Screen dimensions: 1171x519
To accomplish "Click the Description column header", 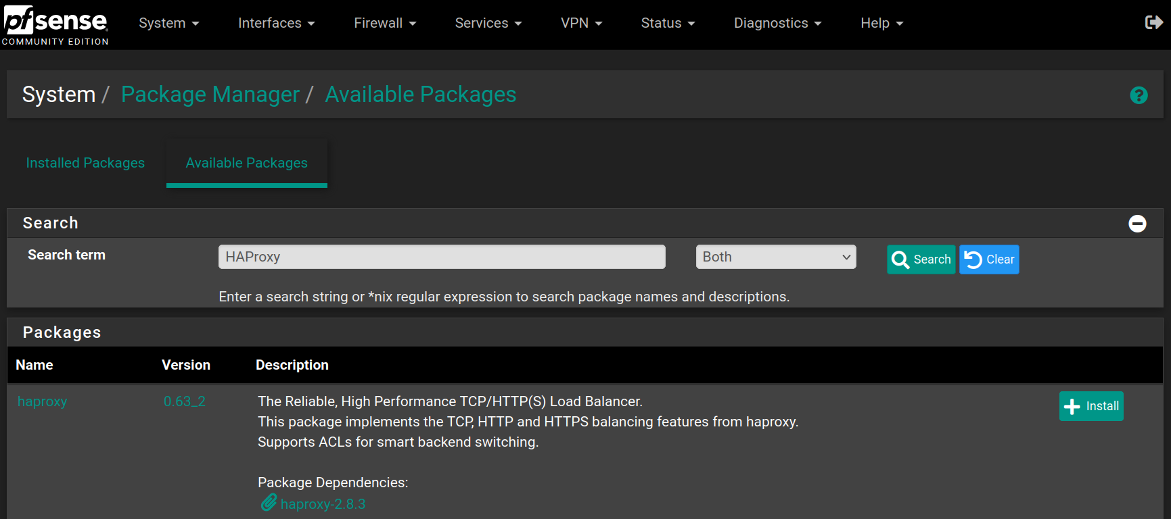I will pyautogui.click(x=292, y=365).
